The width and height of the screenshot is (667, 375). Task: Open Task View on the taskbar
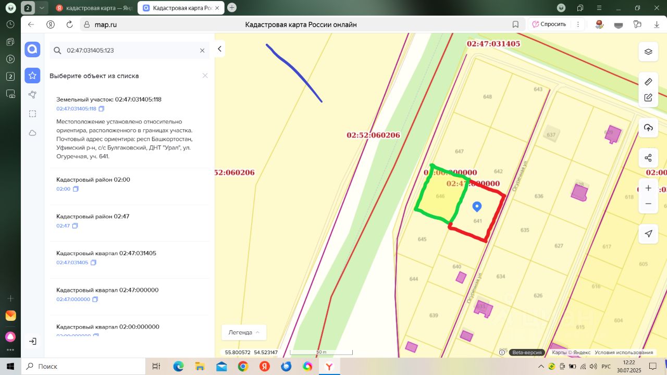156,366
